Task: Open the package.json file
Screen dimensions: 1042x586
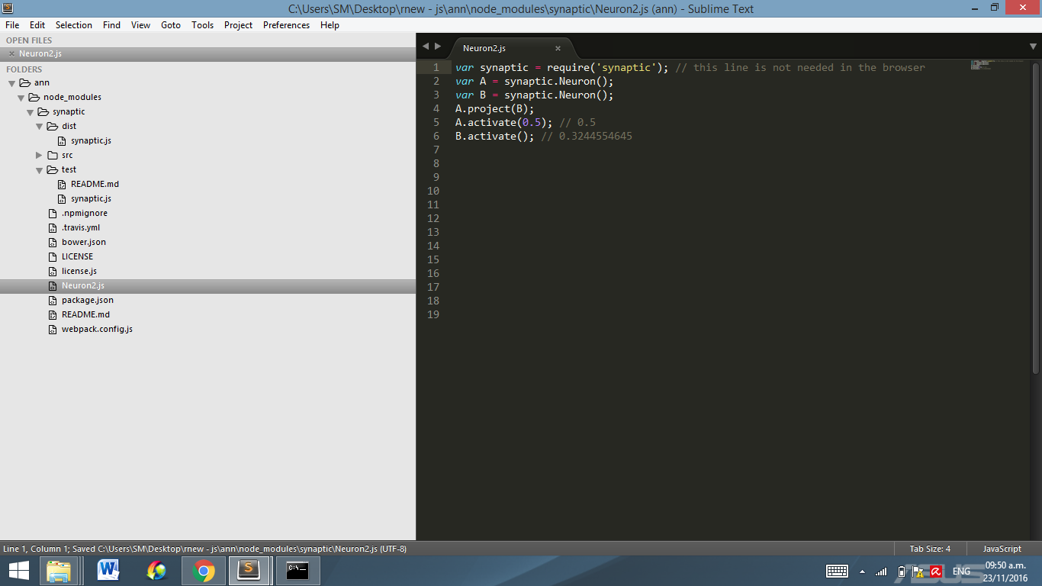Action: [88, 300]
